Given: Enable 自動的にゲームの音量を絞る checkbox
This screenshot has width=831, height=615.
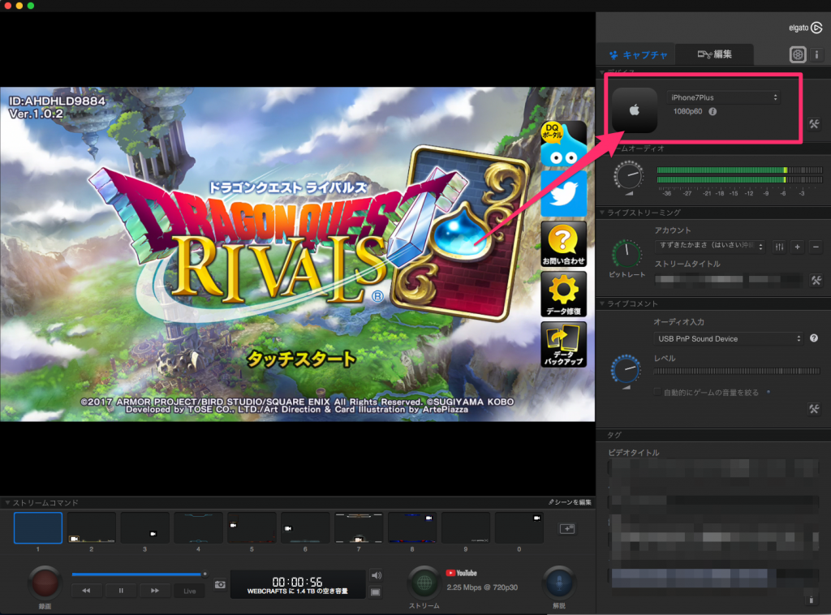Looking at the screenshot, I should [x=657, y=393].
